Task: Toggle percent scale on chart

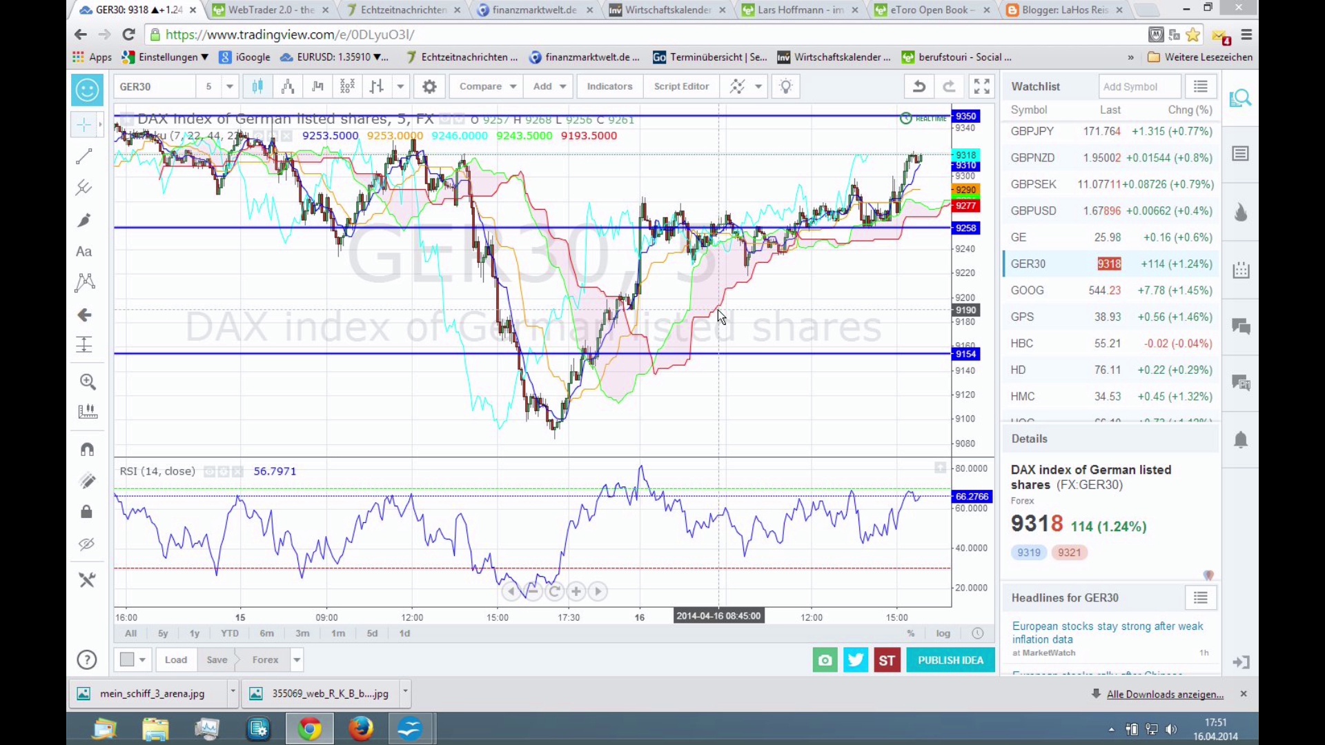Action: coord(911,633)
